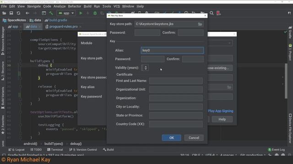Click the select run configuration icon left of hammer
Viewport: 293px width, 164px height.
[44, 13]
